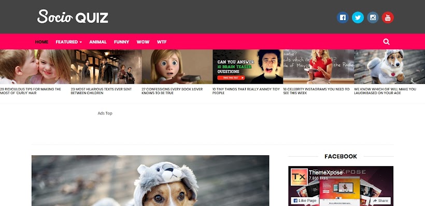
Task: Open the Funny category menu
Action: tap(121, 42)
